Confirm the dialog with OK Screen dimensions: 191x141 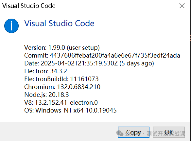pos(169,132)
